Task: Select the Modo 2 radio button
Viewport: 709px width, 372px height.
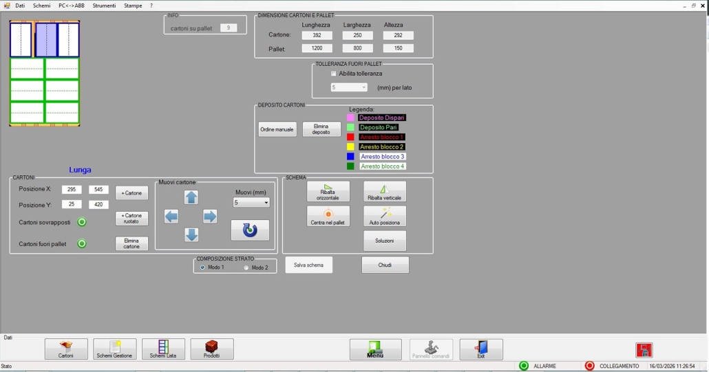Action: click(x=246, y=267)
